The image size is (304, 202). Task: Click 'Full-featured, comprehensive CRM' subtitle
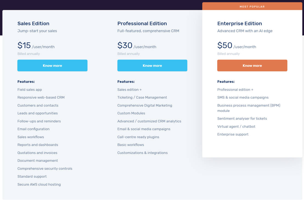coord(148,31)
